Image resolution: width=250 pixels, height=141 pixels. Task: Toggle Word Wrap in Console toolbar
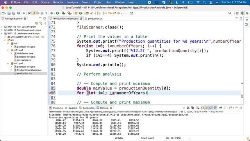[207, 108]
